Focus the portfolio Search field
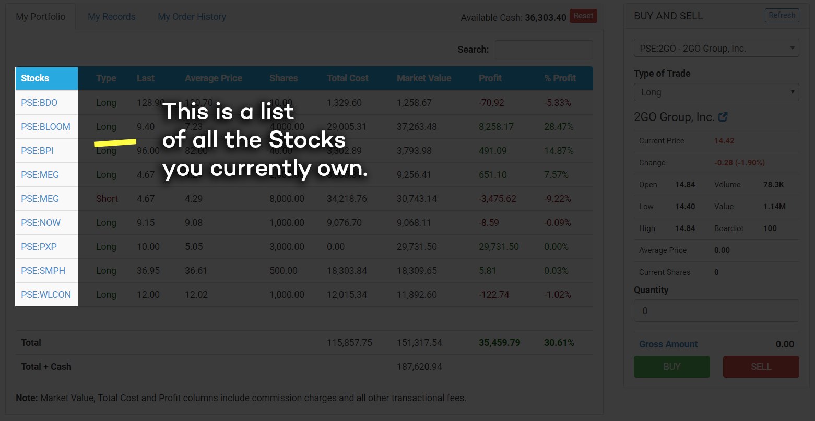The width and height of the screenshot is (815, 421). [544, 50]
